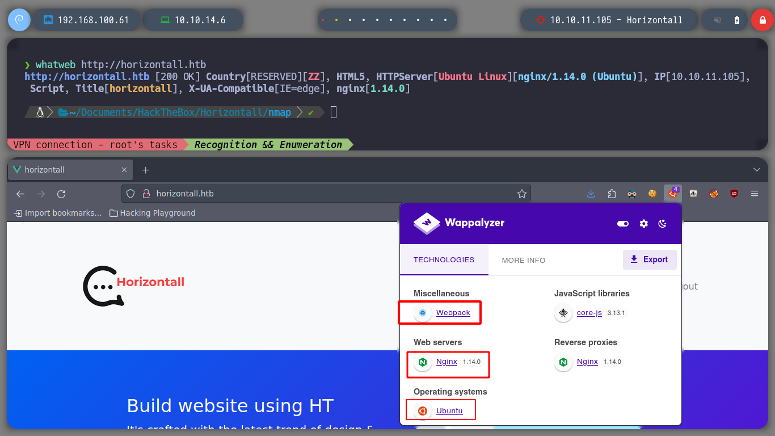Image resolution: width=775 pixels, height=436 pixels.
Task: Reload the horizontall.htb page
Action: (x=61, y=194)
